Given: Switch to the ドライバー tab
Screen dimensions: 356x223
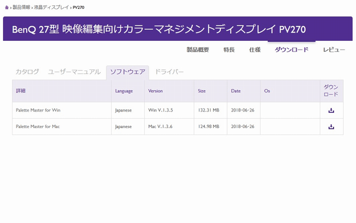Looking at the screenshot, I should point(169,72).
